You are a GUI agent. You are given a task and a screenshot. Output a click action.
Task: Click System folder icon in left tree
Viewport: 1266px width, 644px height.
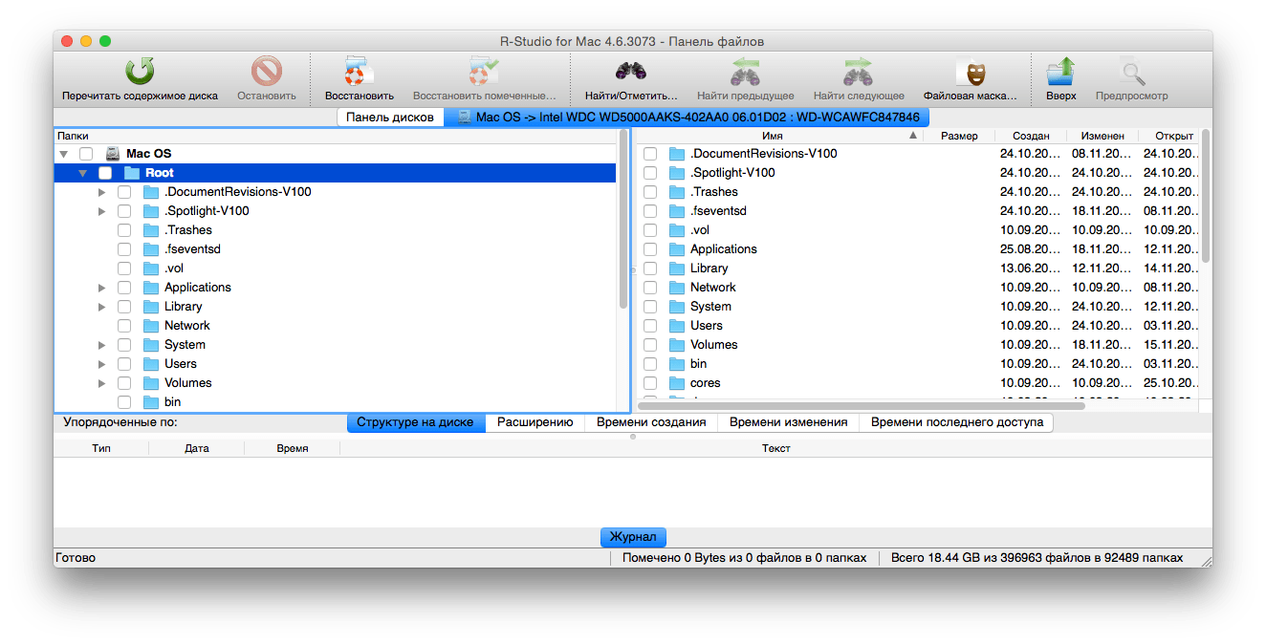pos(151,345)
